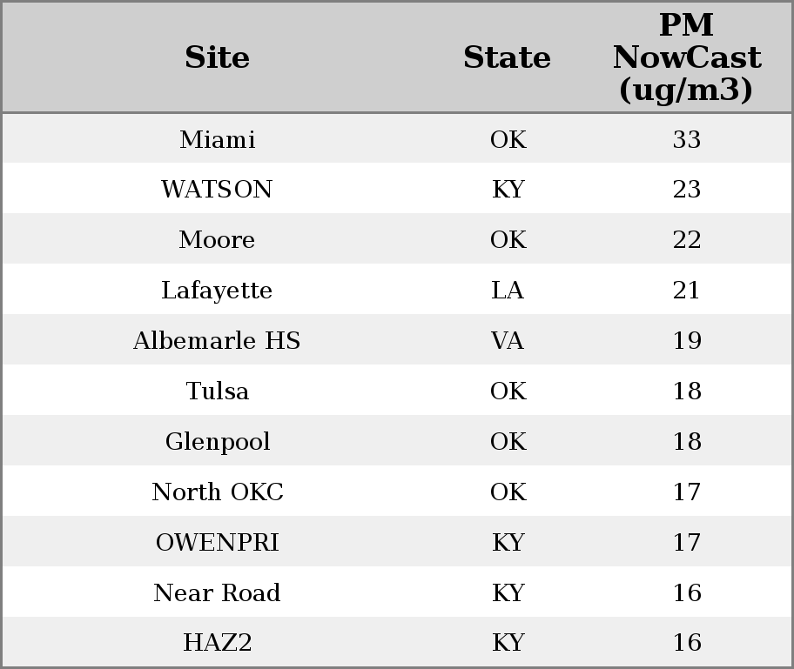Click the Site column header
Viewport: 794px width, 669px height.
217,57
